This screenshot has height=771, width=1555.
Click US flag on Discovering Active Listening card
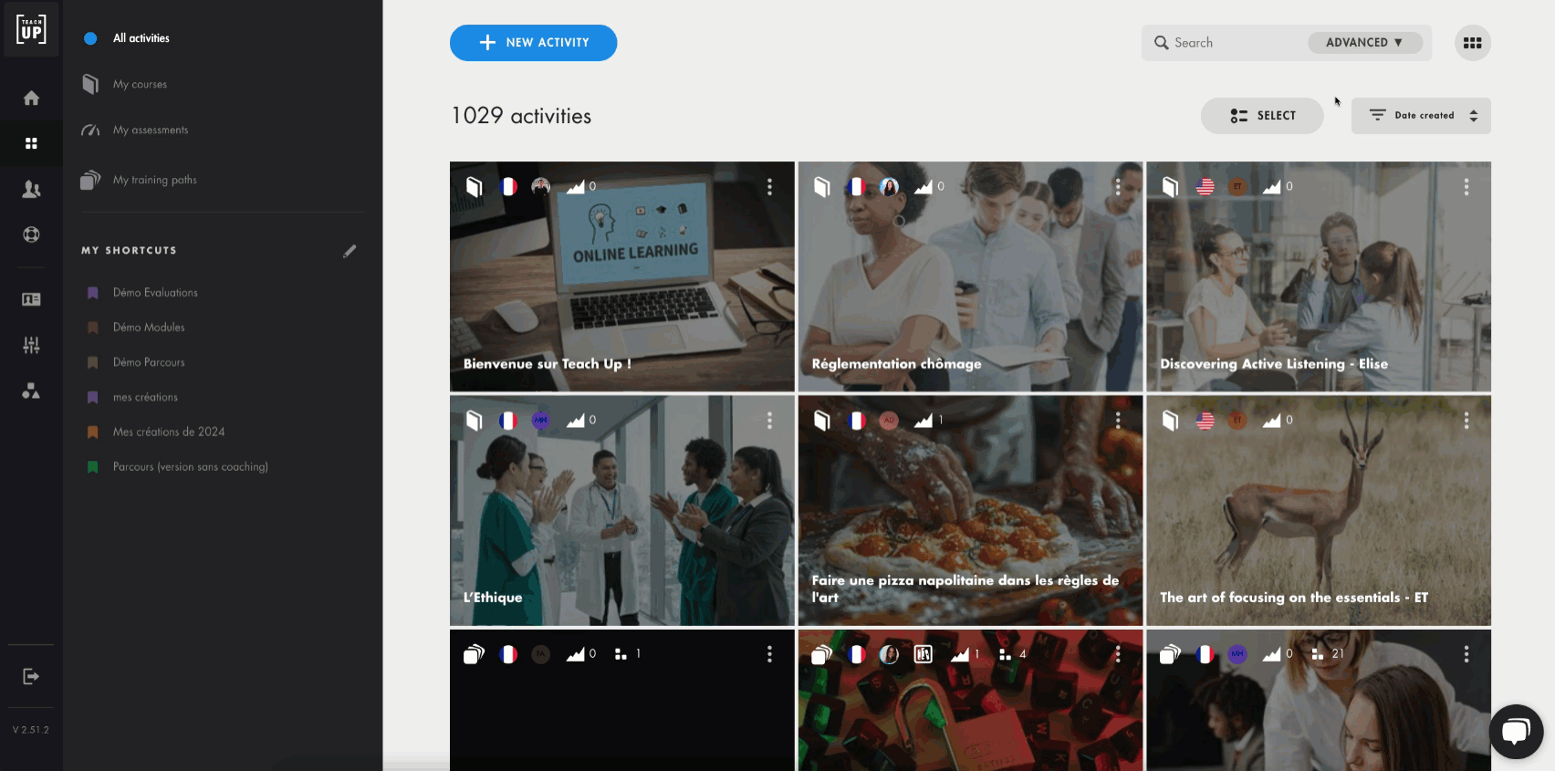coord(1205,186)
